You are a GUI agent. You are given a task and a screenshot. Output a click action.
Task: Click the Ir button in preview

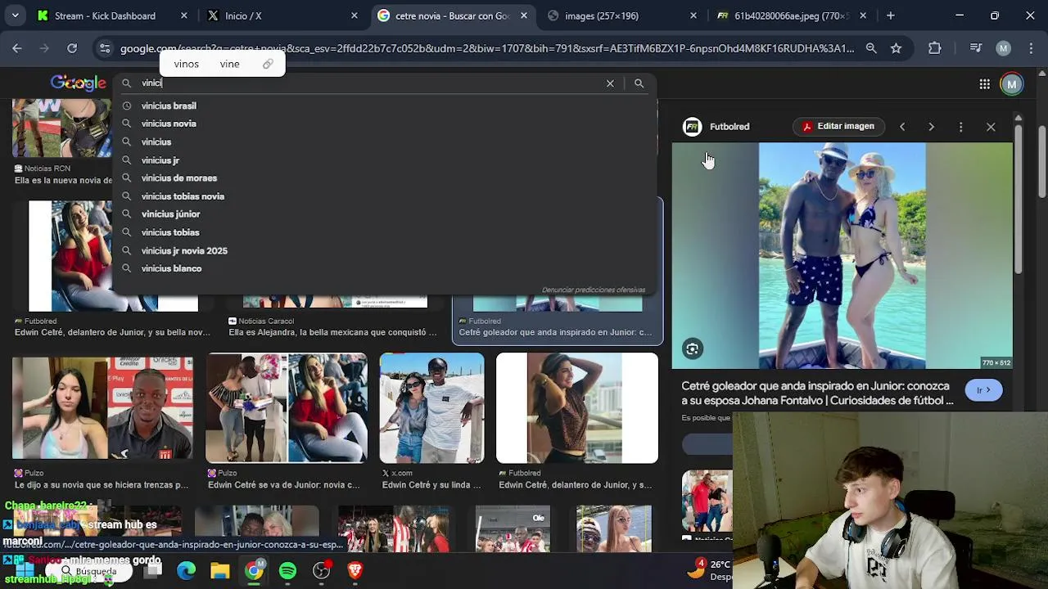point(983,390)
